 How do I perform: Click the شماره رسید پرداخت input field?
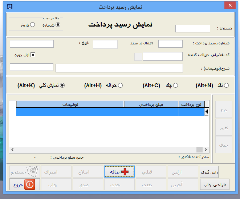tap(170, 44)
